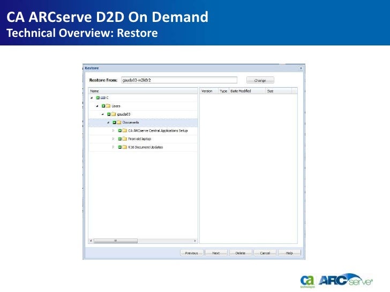This screenshot has height=292, width=390.
Task: Collapse the Documents tree node
Action: pos(108,122)
